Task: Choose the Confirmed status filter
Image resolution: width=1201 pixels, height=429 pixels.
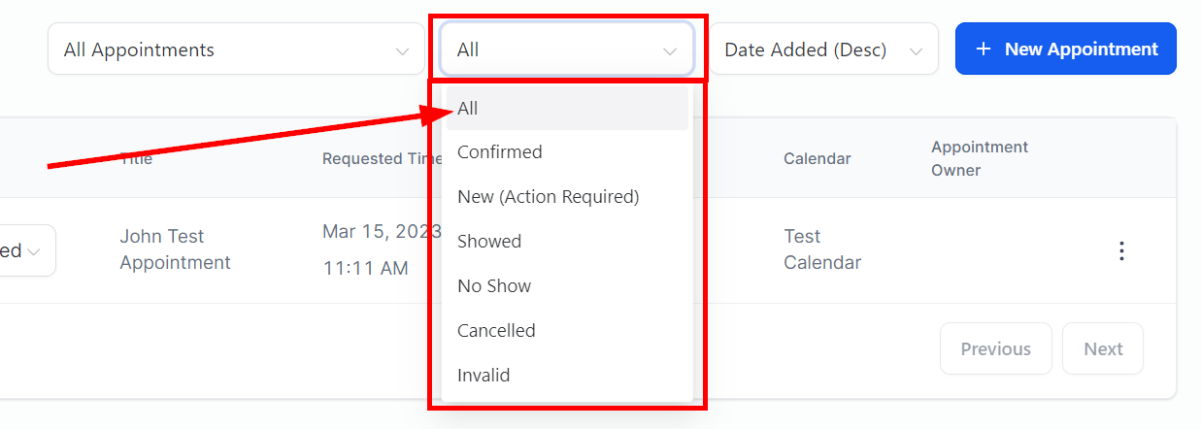Action: pyautogui.click(x=500, y=152)
